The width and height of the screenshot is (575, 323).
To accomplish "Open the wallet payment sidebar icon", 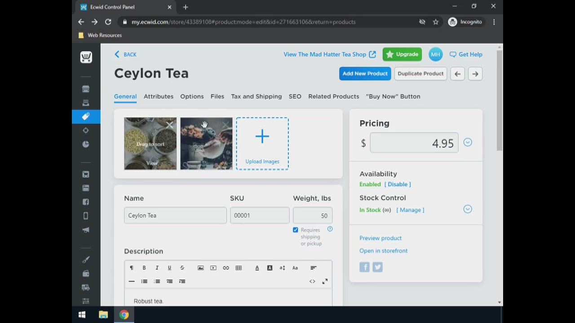I will 86,274.
